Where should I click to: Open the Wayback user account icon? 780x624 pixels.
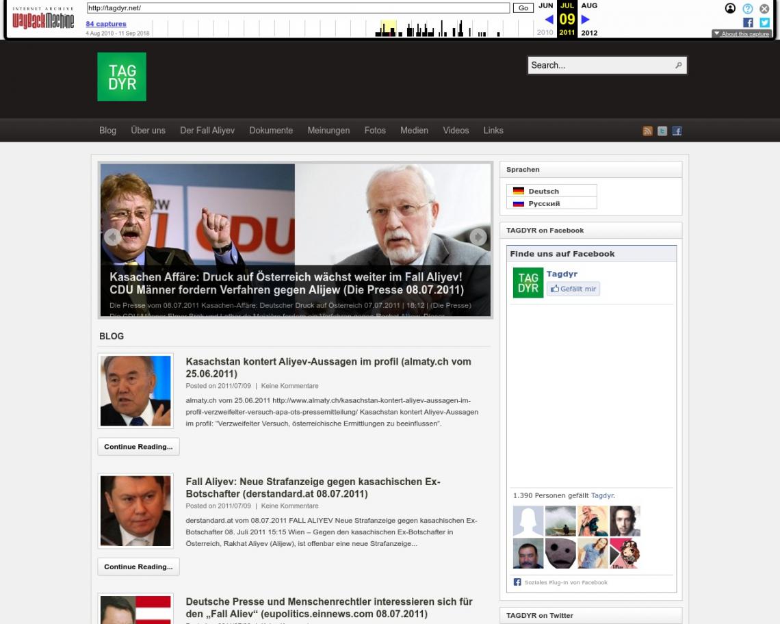730,8
